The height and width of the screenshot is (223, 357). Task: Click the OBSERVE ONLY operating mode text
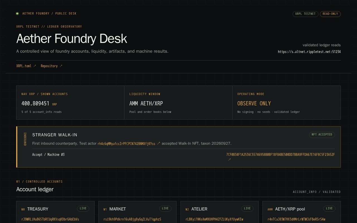point(254,103)
